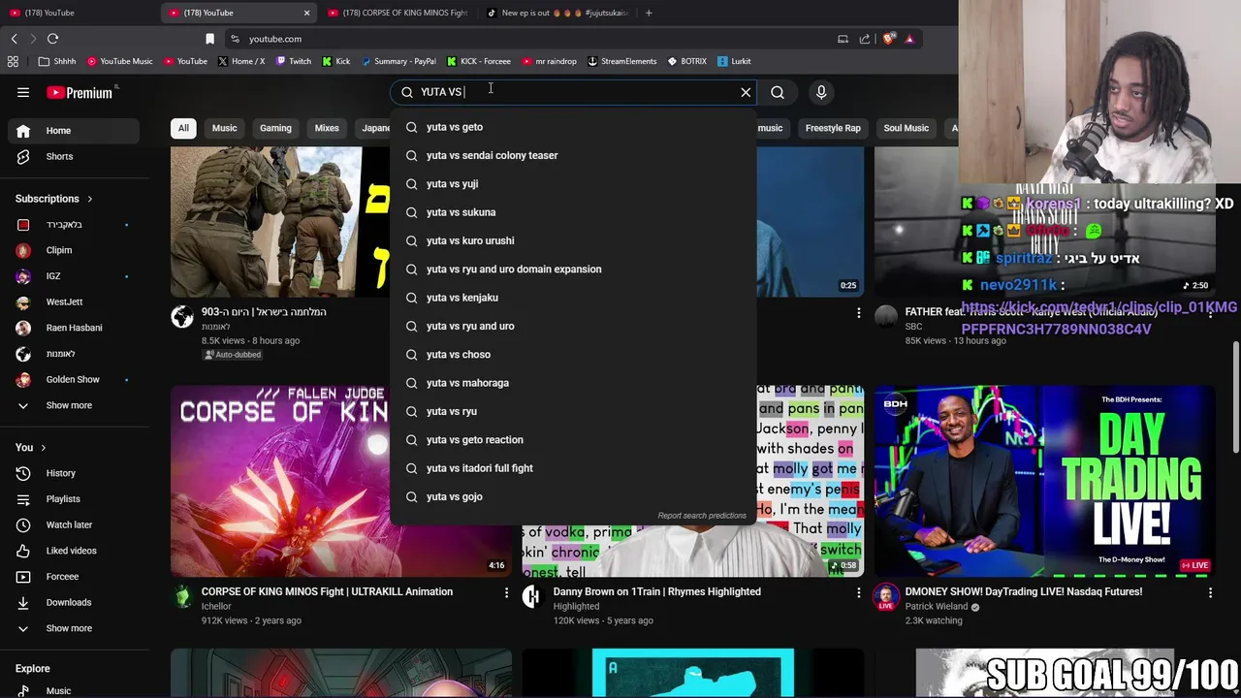The image size is (1241, 698).
Task: Expand the Subscriptions section arrow
Action: (x=89, y=199)
